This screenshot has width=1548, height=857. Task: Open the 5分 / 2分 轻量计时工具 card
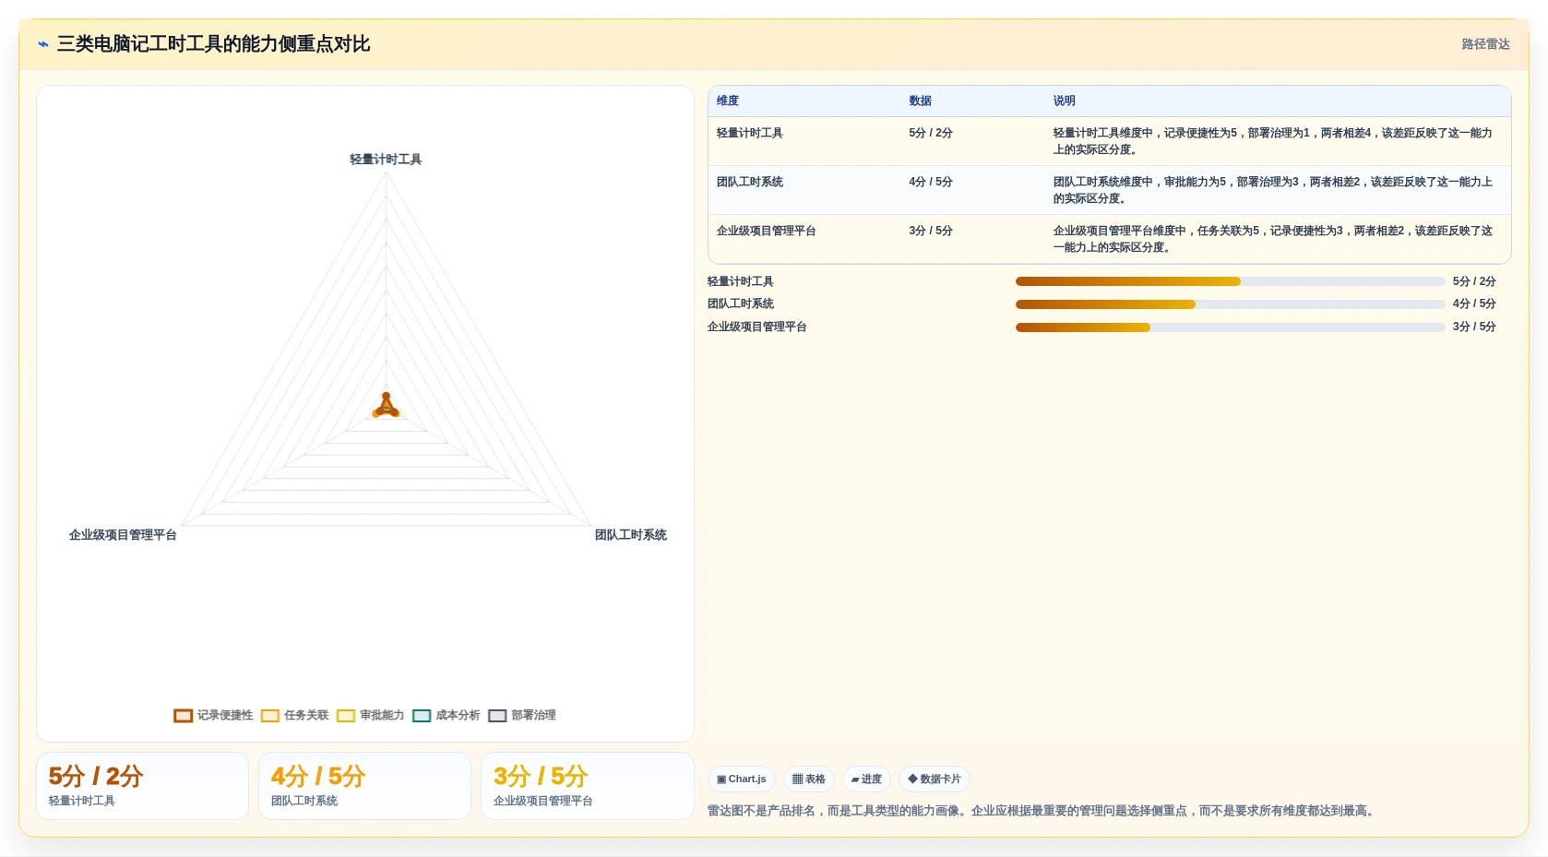tap(142, 786)
